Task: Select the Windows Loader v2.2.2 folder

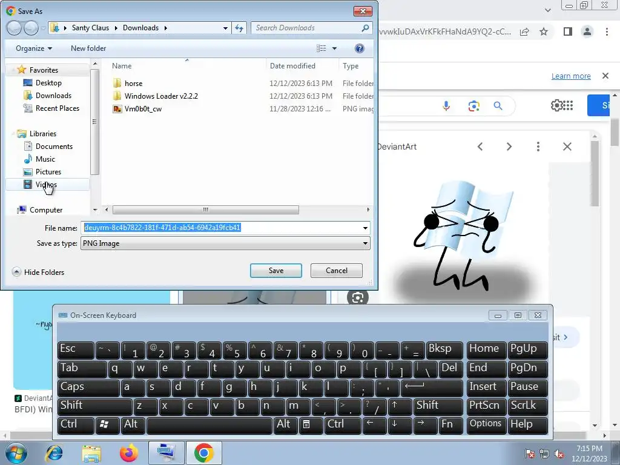Action: pos(161,96)
